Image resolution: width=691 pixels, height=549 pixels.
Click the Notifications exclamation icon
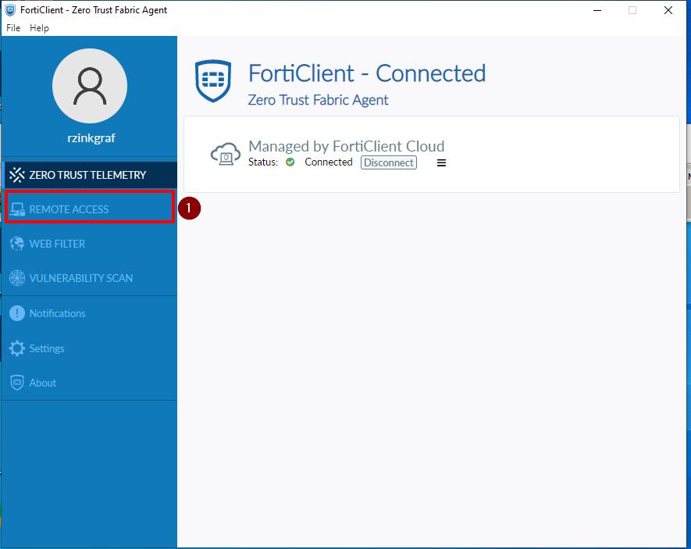[17, 313]
